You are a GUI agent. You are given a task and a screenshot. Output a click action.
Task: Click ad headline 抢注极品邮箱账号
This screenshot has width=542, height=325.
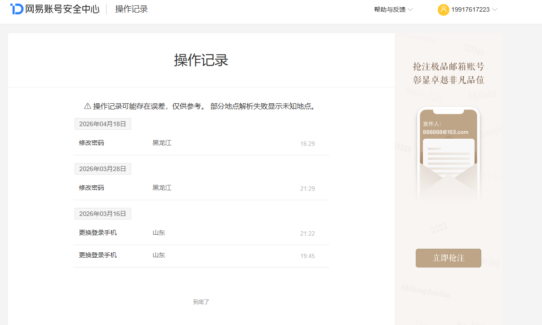(x=449, y=67)
